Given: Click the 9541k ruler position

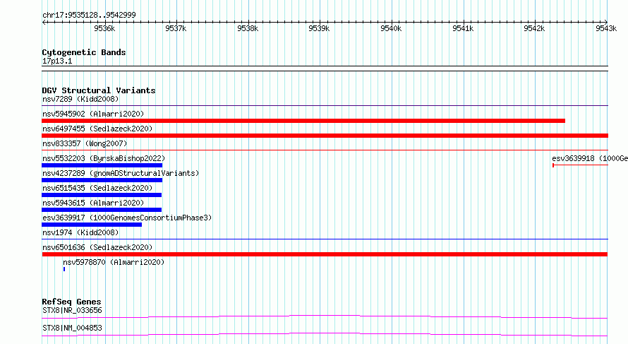Looking at the screenshot, I should 463,28.
